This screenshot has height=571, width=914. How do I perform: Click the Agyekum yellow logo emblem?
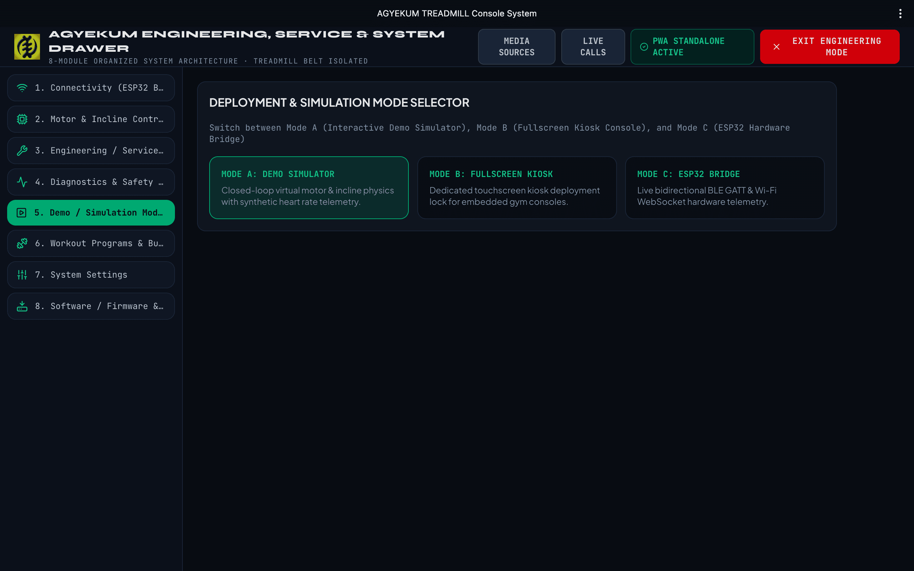[x=27, y=47]
